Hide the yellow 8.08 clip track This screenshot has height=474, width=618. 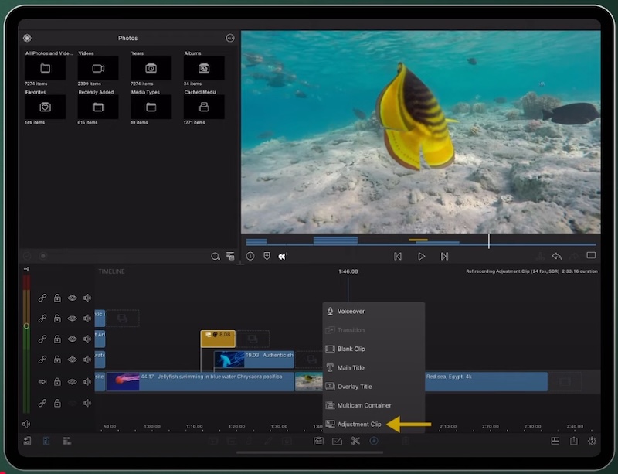click(x=72, y=339)
